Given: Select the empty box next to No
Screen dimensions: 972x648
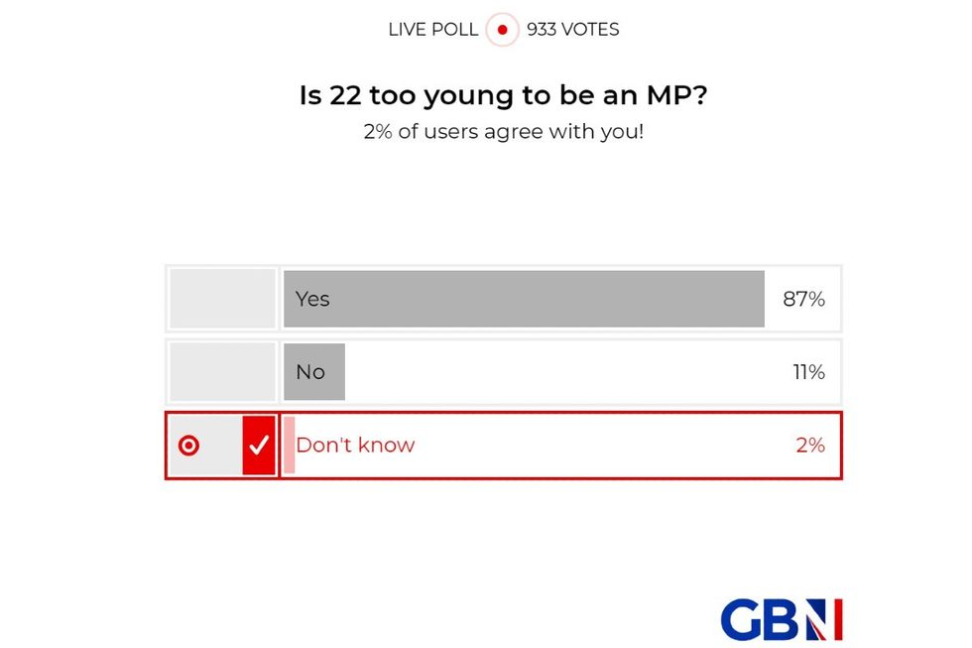Looking at the screenshot, I should click(222, 372).
